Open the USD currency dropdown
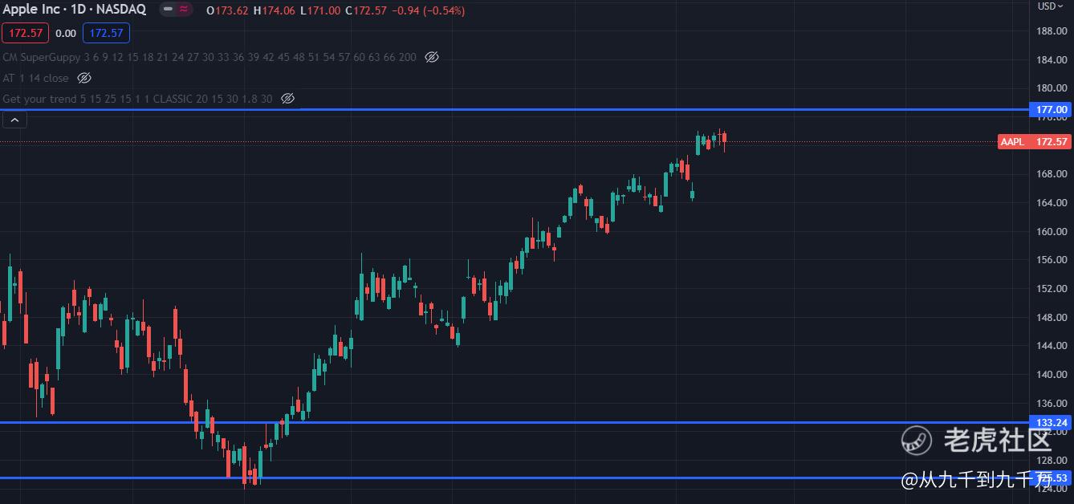This screenshot has height=504, width=1074. 1049,6
